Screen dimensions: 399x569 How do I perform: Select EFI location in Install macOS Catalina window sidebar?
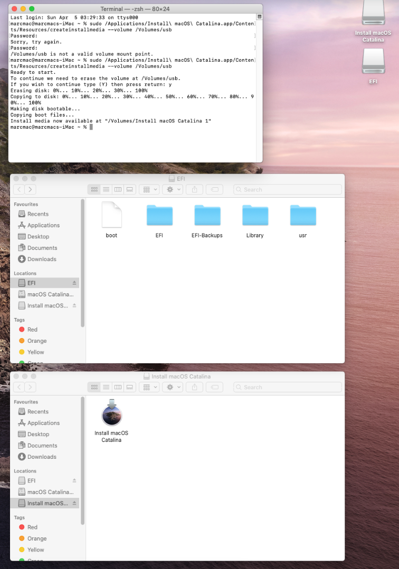pyautogui.click(x=45, y=480)
